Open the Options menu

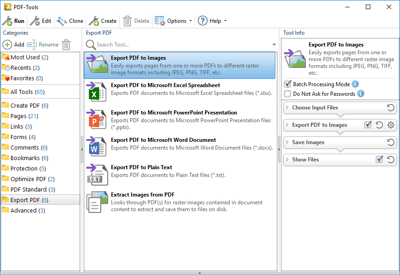(x=173, y=21)
